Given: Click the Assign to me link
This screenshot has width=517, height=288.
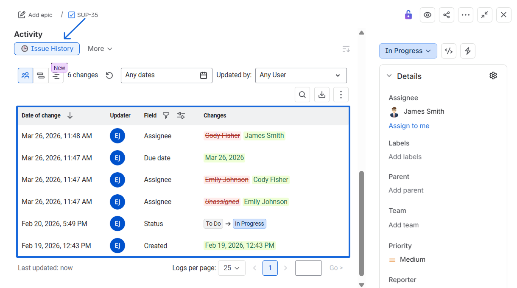Looking at the screenshot, I should [409, 126].
